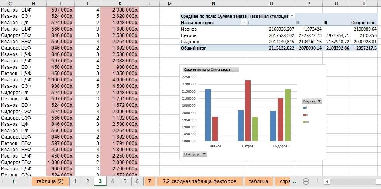The height and width of the screenshot is (189, 381).
Task: Click horizontal scrollbar left arrow
Action: pyautogui.click(x=327, y=181)
